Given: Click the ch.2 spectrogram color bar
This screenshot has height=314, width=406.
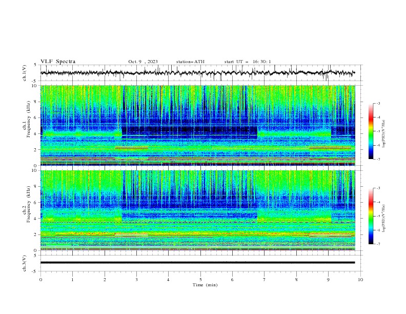Looking at the screenshot, I should click(x=371, y=216).
